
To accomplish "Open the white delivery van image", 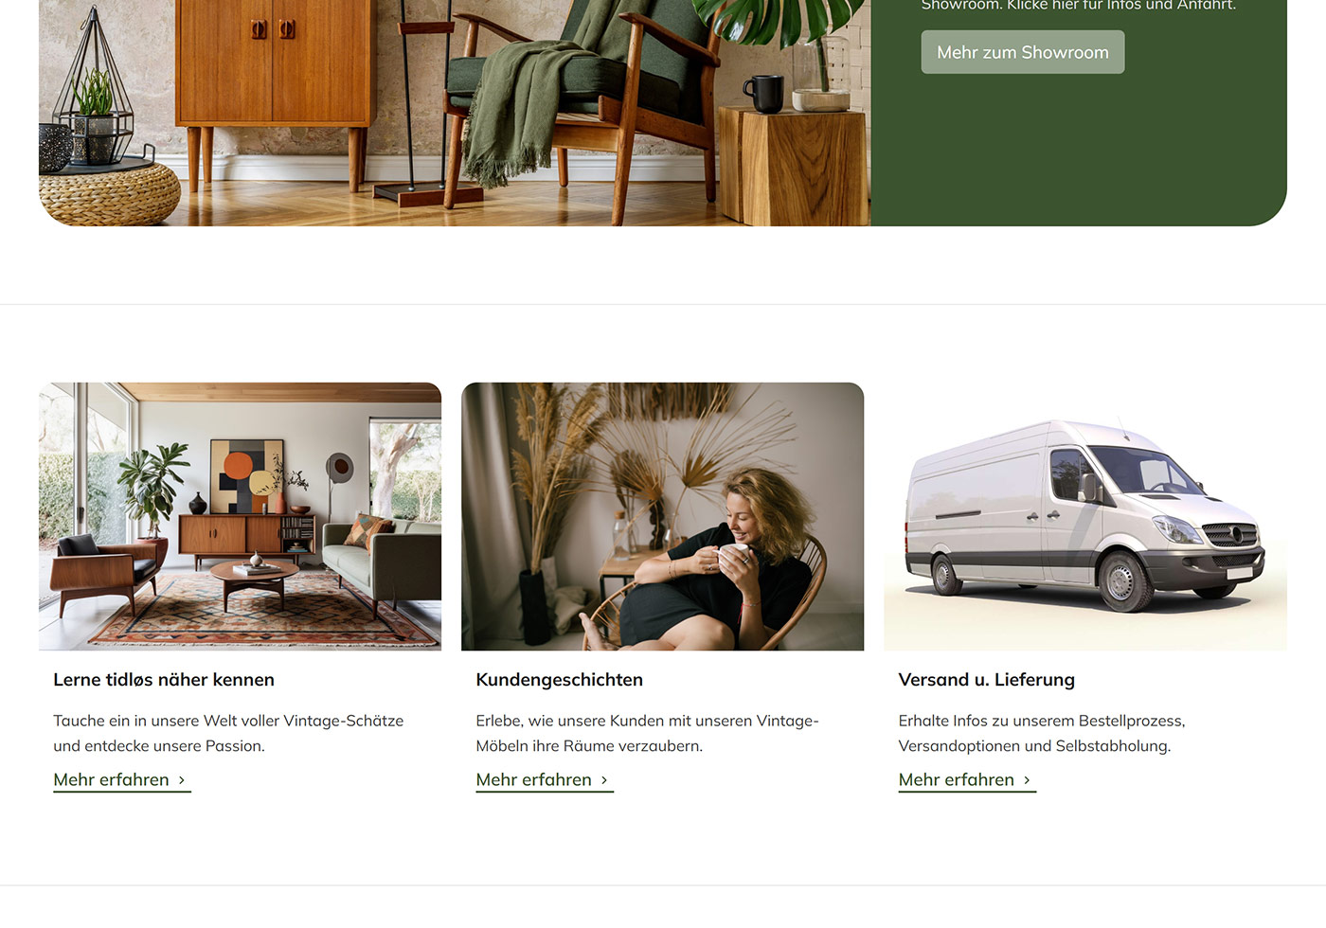I will tap(1084, 516).
